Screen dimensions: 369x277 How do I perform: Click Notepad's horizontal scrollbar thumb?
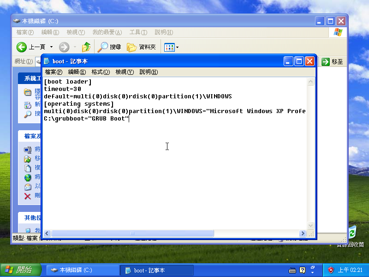tap(132, 234)
